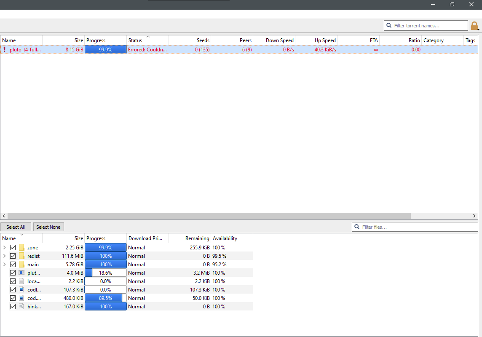The image size is (482, 337).
Task: Click the loca... text file icon
Action: (21, 281)
